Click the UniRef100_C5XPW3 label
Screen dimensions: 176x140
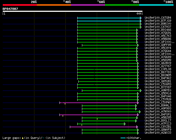pyautogui.click(x=158, y=103)
